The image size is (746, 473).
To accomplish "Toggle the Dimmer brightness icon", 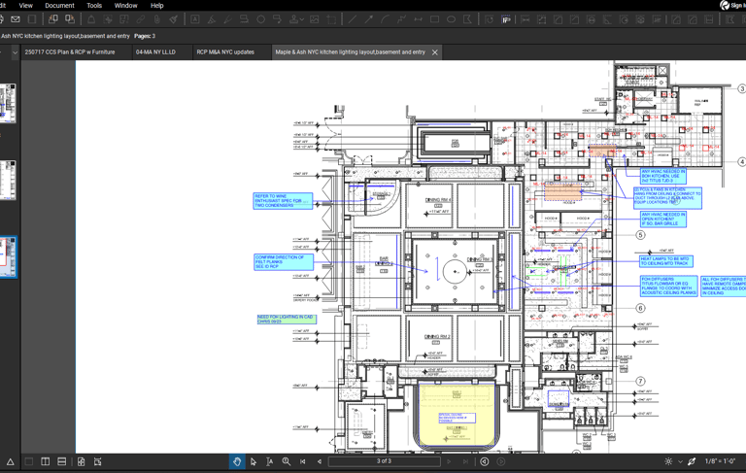I will click(x=668, y=461).
